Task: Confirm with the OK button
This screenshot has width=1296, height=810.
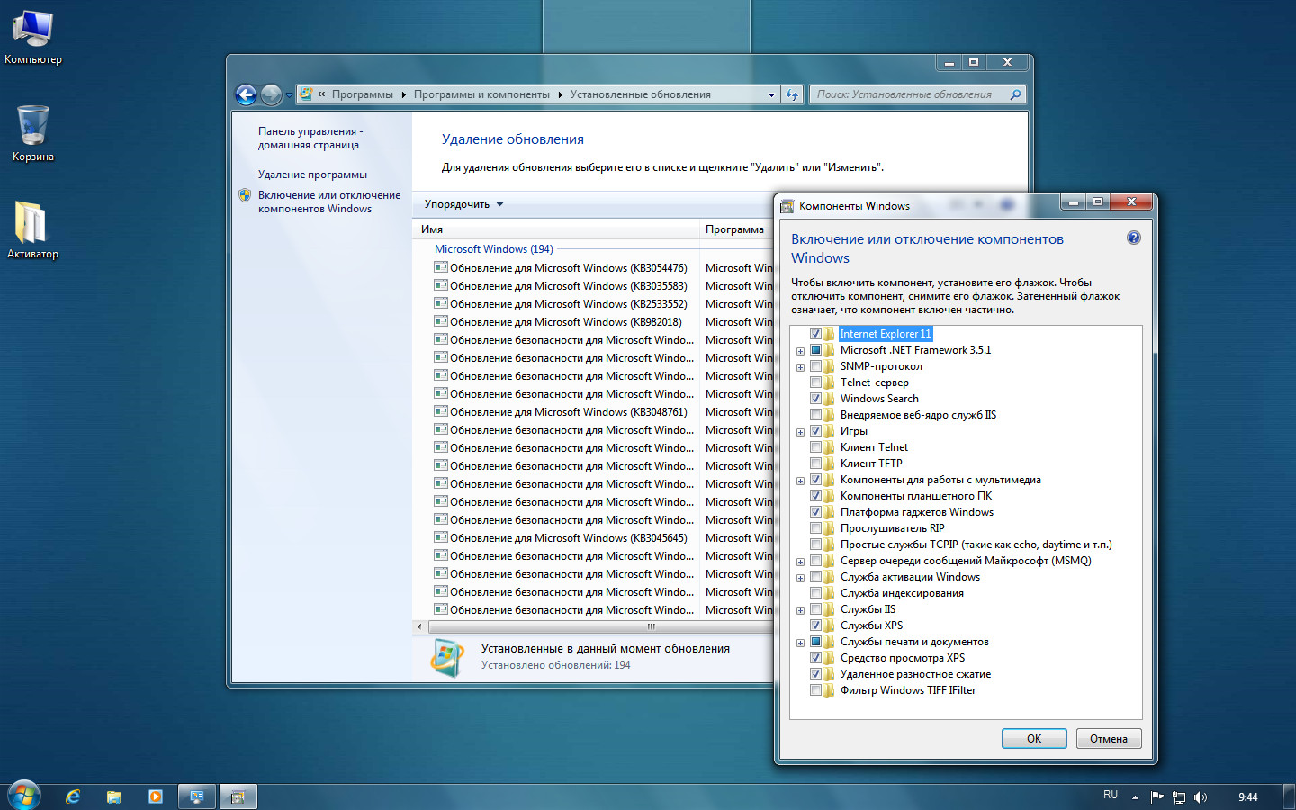Action: click(1034, 738)
